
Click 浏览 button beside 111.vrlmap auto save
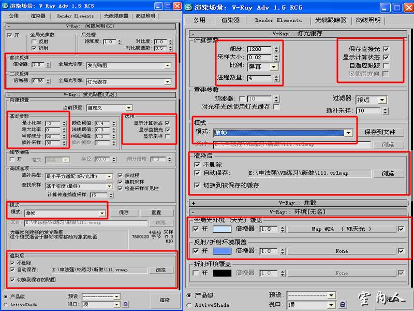pyautogui.click(x=388, y=174)
